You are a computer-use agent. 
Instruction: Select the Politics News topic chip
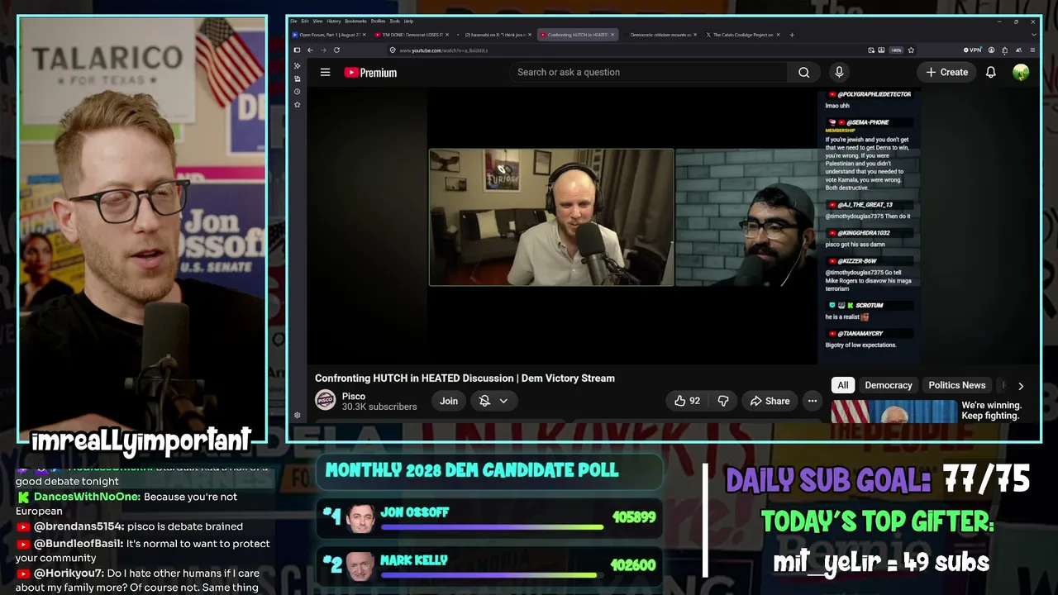957,385
